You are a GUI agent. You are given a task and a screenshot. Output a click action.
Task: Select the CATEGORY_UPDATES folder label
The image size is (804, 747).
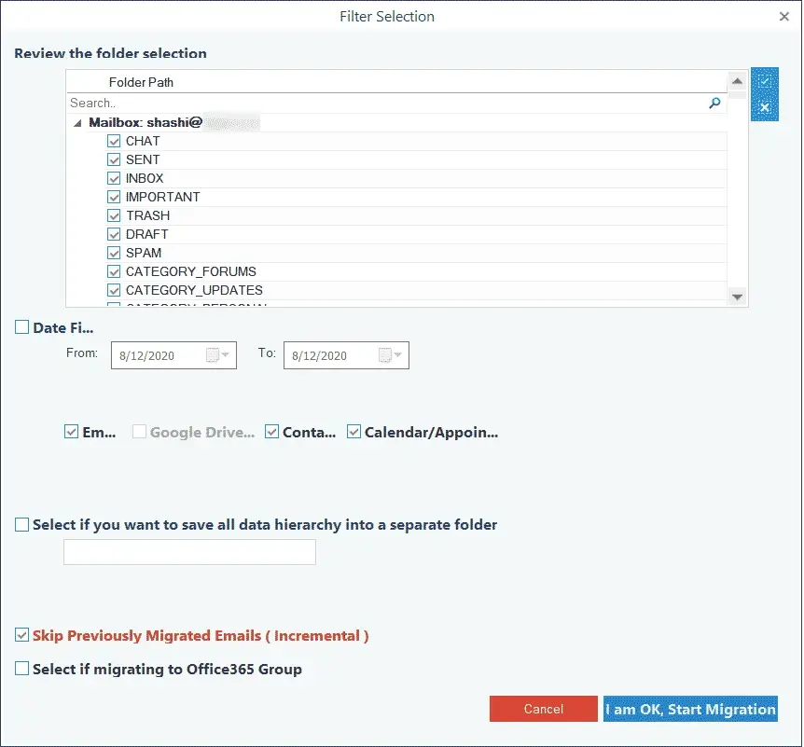[x=194, y=290]
